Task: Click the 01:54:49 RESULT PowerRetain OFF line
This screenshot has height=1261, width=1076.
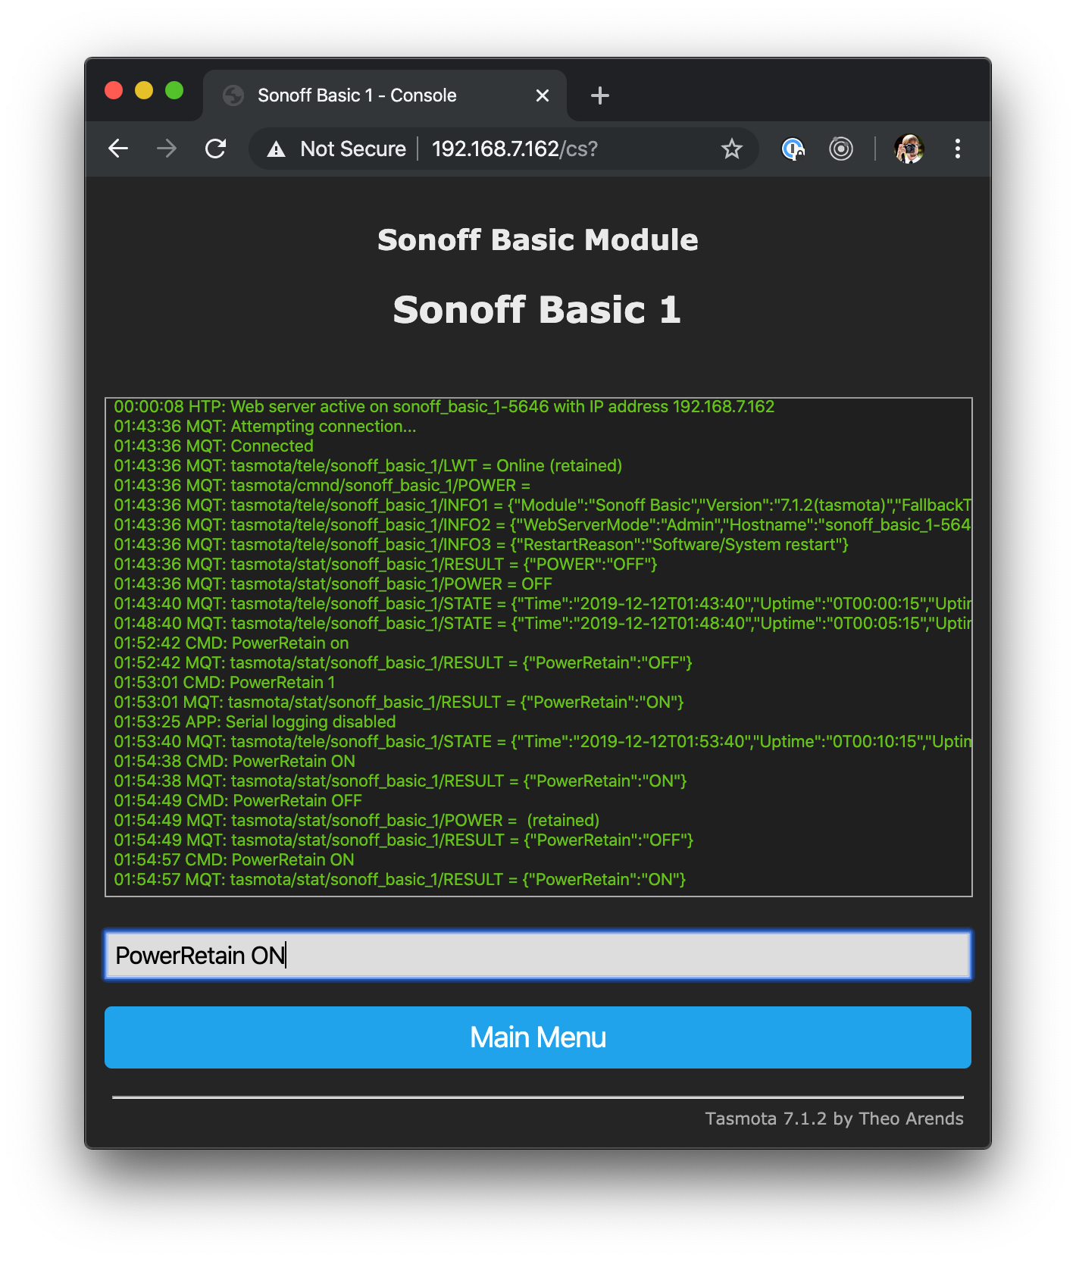Action: click(404, 840)
